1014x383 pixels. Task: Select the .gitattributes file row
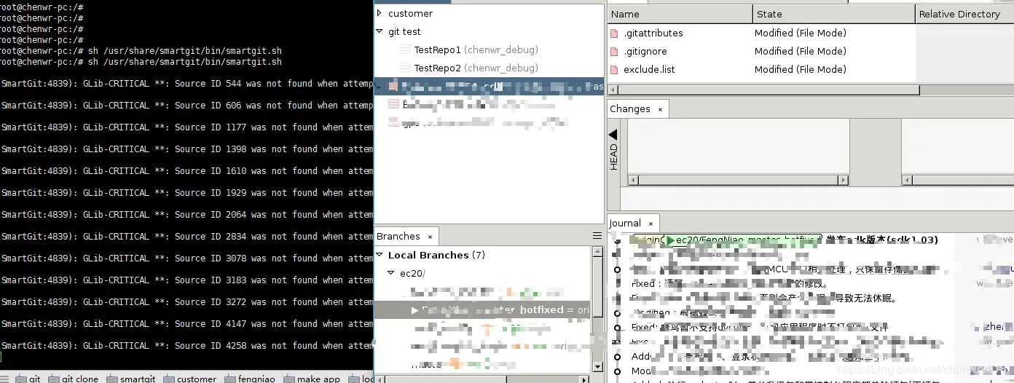(760, 33)
